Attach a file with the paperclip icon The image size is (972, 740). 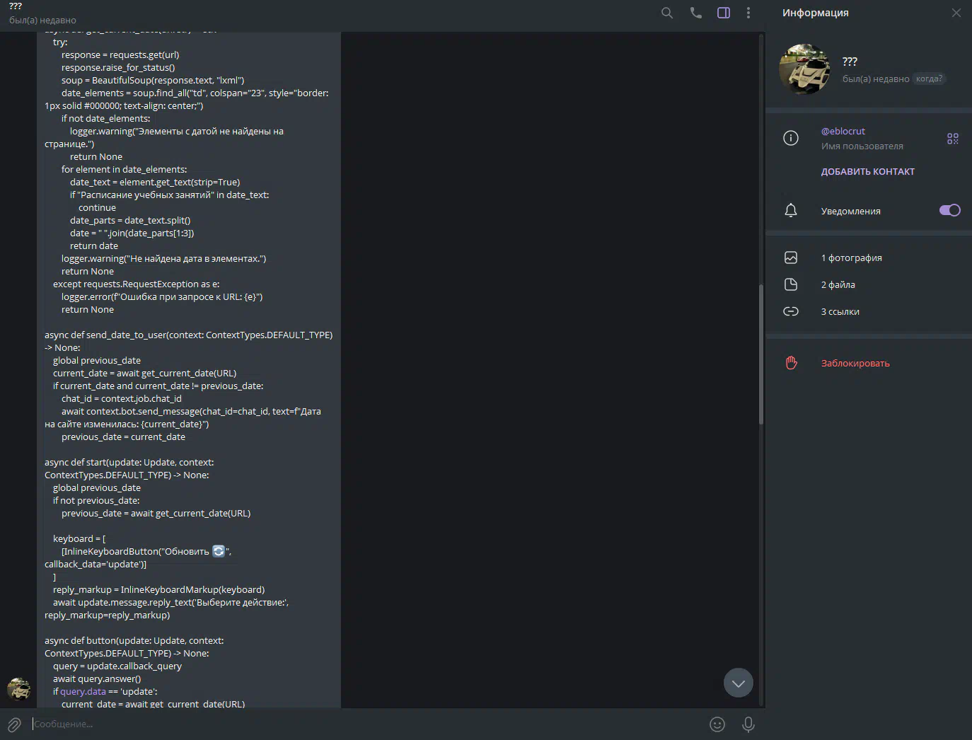coord(14,724)
